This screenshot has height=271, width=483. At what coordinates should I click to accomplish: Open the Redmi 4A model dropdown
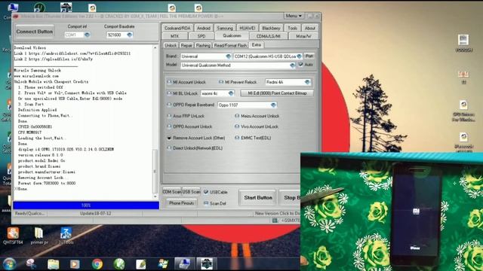point(307,82)
